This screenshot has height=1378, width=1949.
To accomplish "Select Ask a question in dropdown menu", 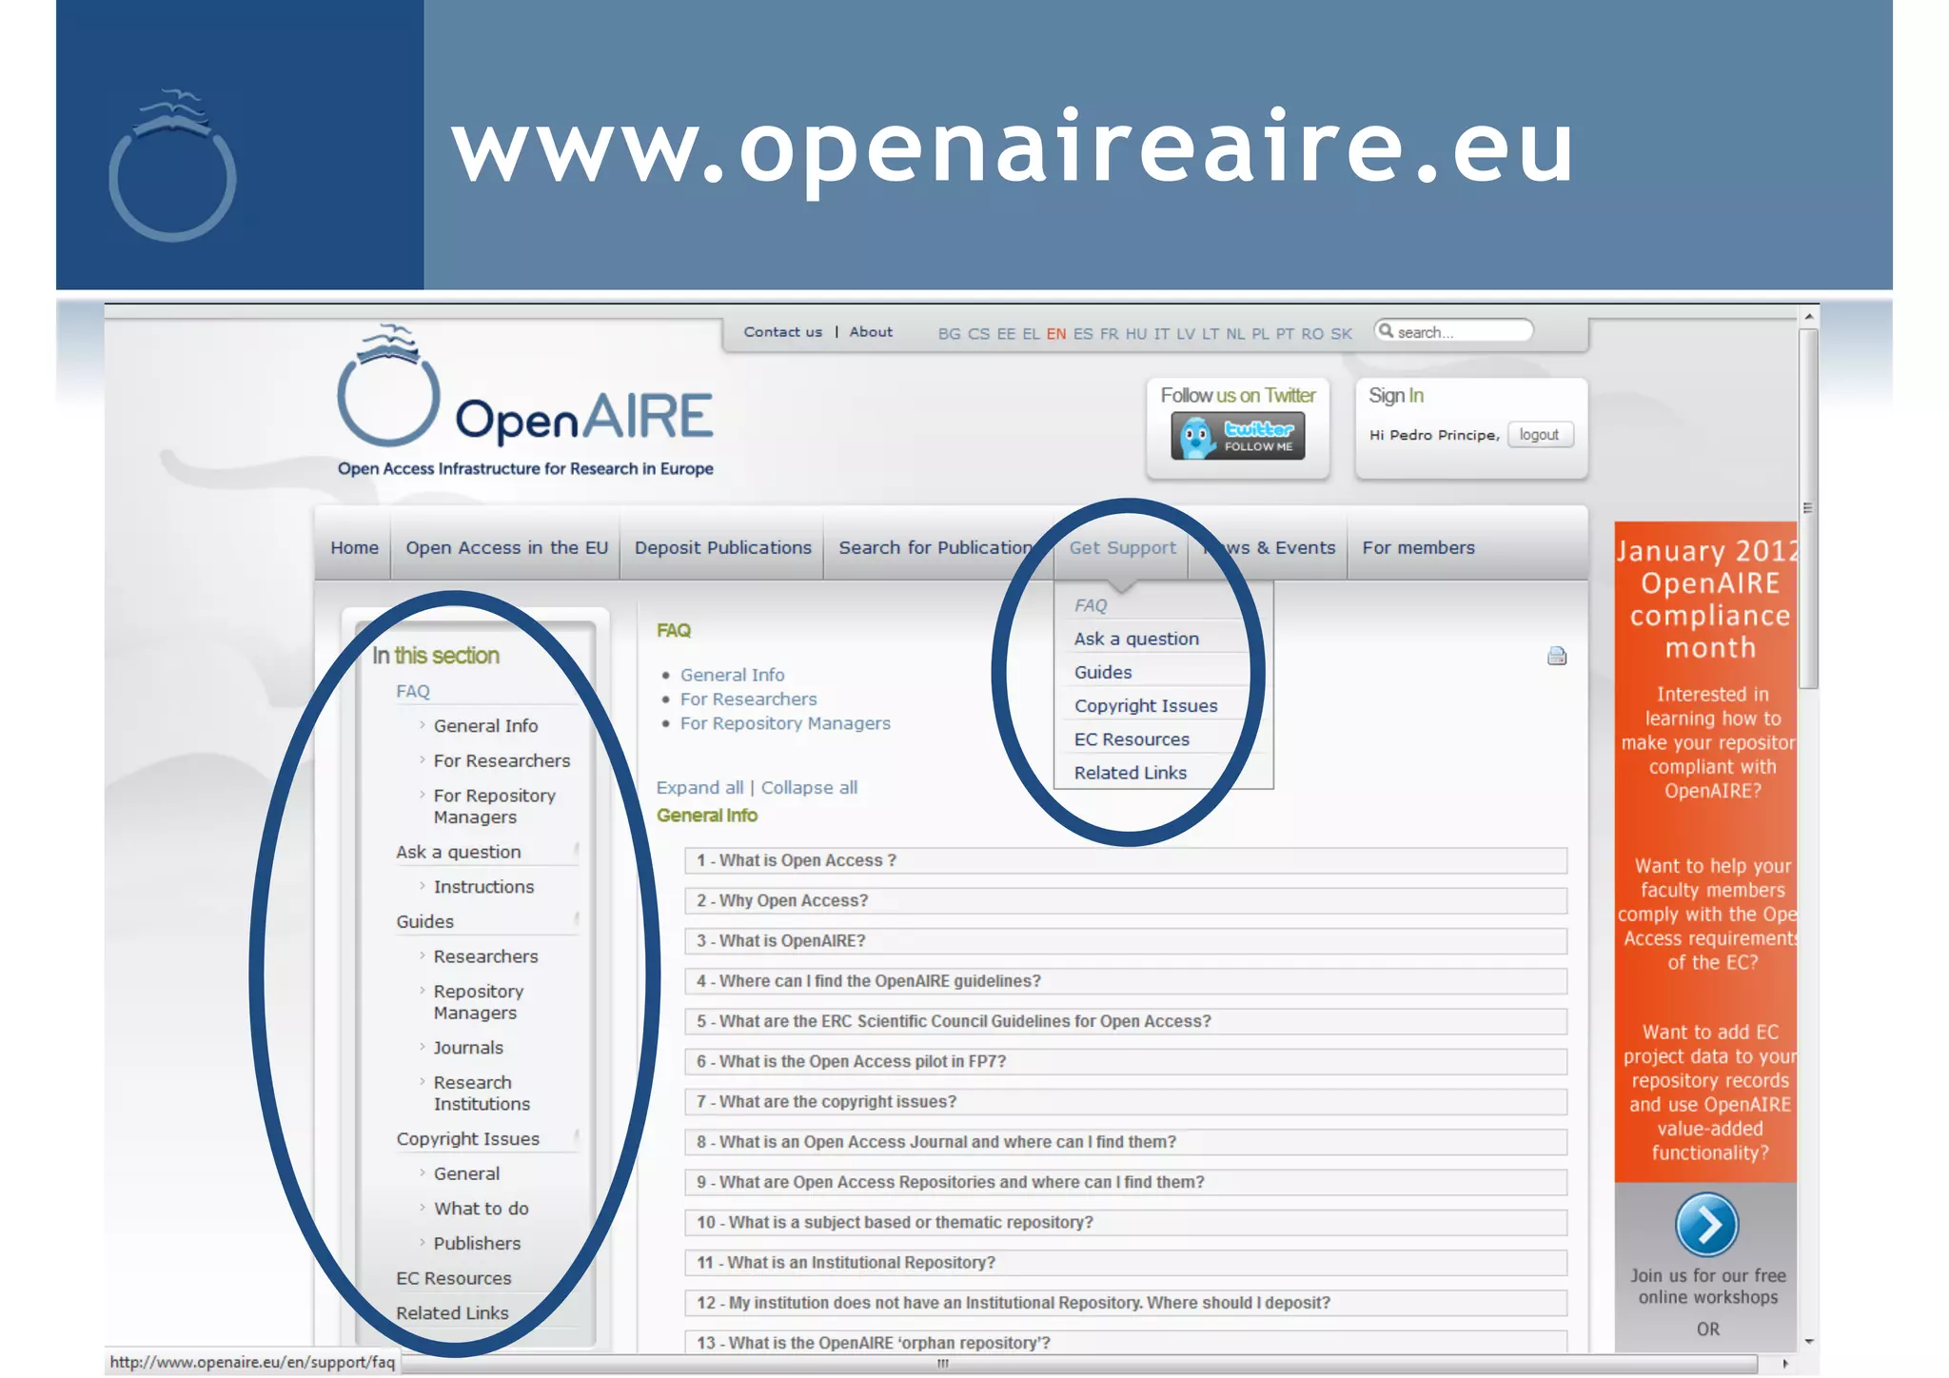I will pos(1136,640).
